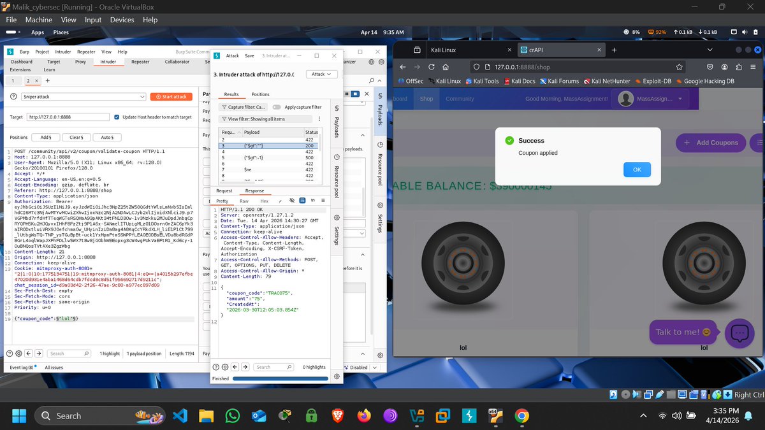This screenshot has width=765, height=430.
Task: Toggle the blue line-wrap icon in response viewer
Action: pyautogui.click(x=302, y=201)
